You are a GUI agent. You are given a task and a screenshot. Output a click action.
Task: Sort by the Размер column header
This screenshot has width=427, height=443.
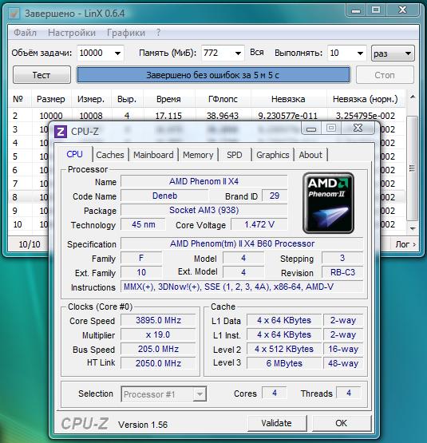(x=51, y=99)
